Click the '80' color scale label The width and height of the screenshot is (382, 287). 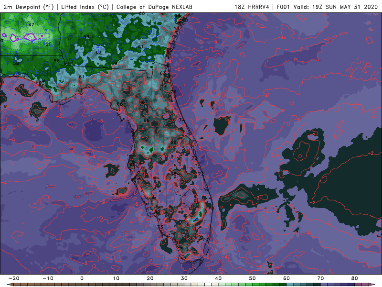(x=355, y=278)
